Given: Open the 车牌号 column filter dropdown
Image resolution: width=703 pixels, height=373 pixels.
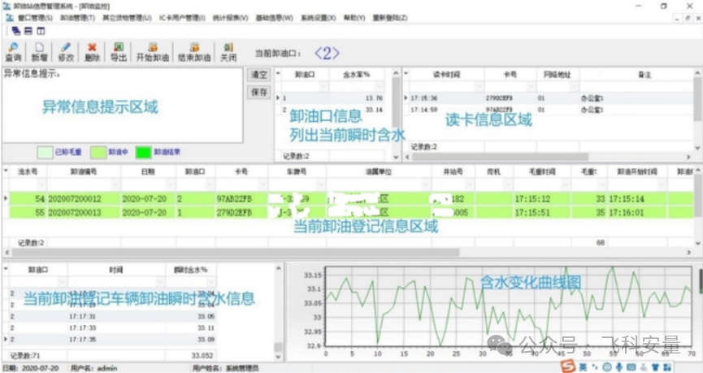Looking at the screenshot, I should (321, 184).
